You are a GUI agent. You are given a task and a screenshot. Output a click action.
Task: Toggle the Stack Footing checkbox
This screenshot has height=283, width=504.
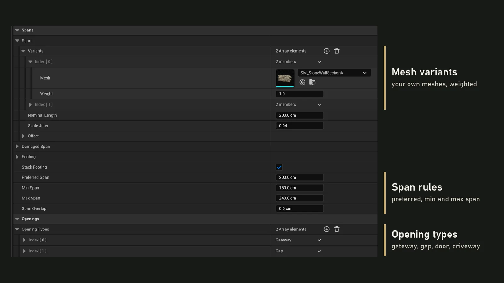coord(279,167)
